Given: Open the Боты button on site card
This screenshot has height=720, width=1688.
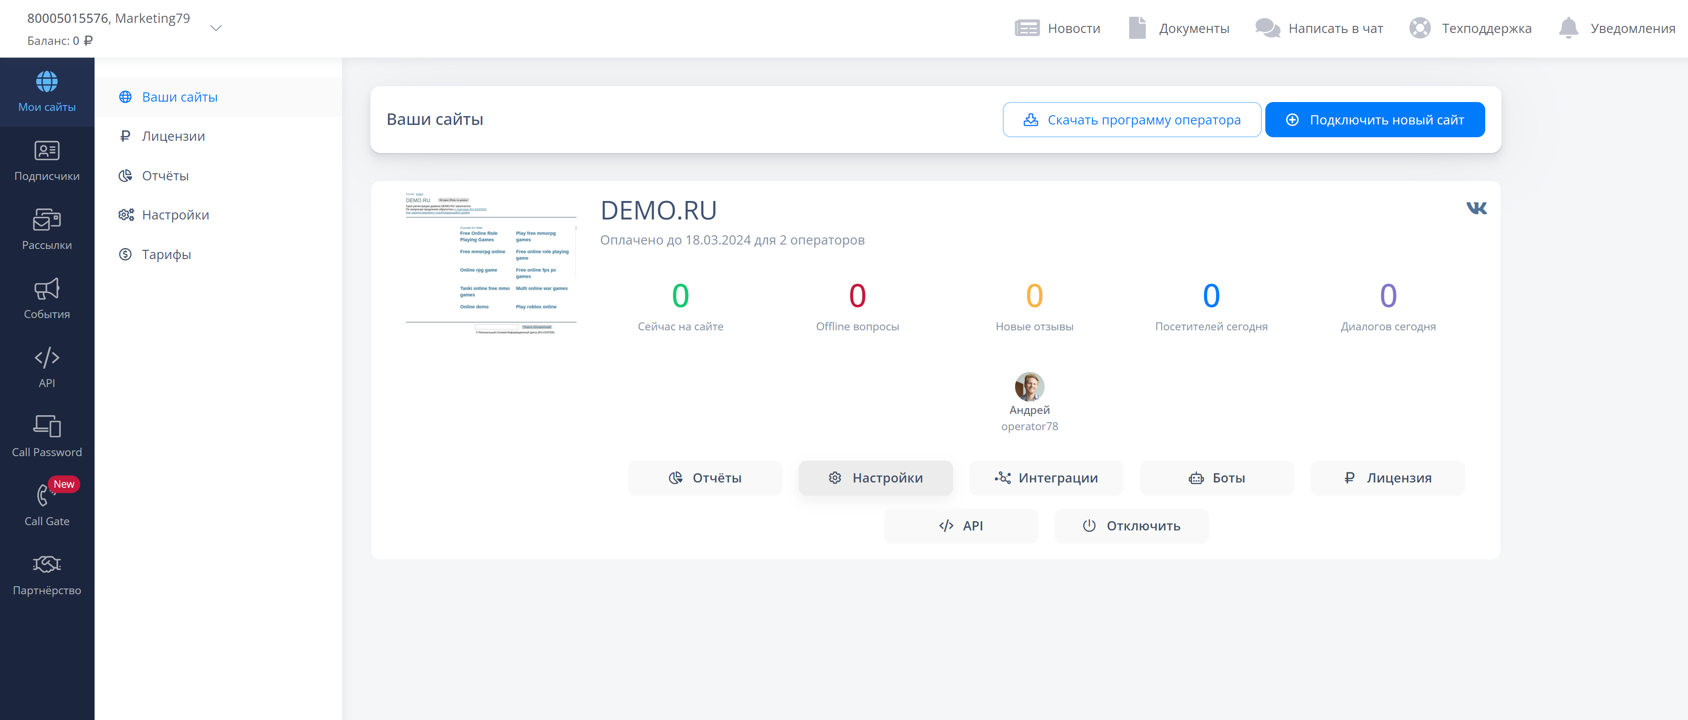Looking at the screenshot, I should [1216, 478].
